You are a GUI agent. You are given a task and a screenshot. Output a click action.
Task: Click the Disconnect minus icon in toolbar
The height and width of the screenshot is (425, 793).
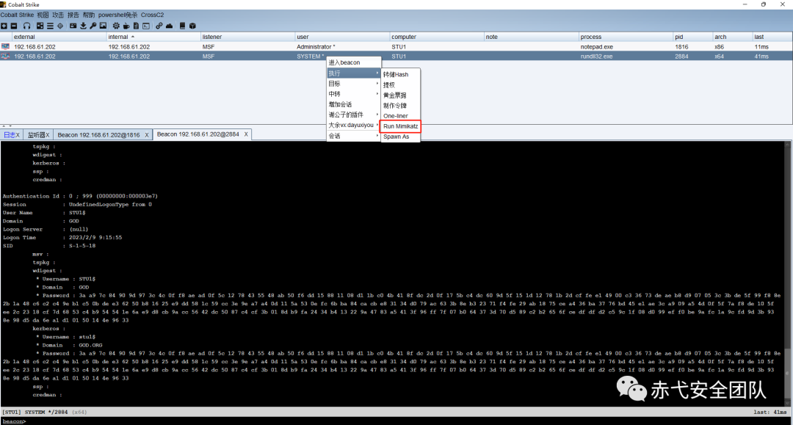pos(14,26)
